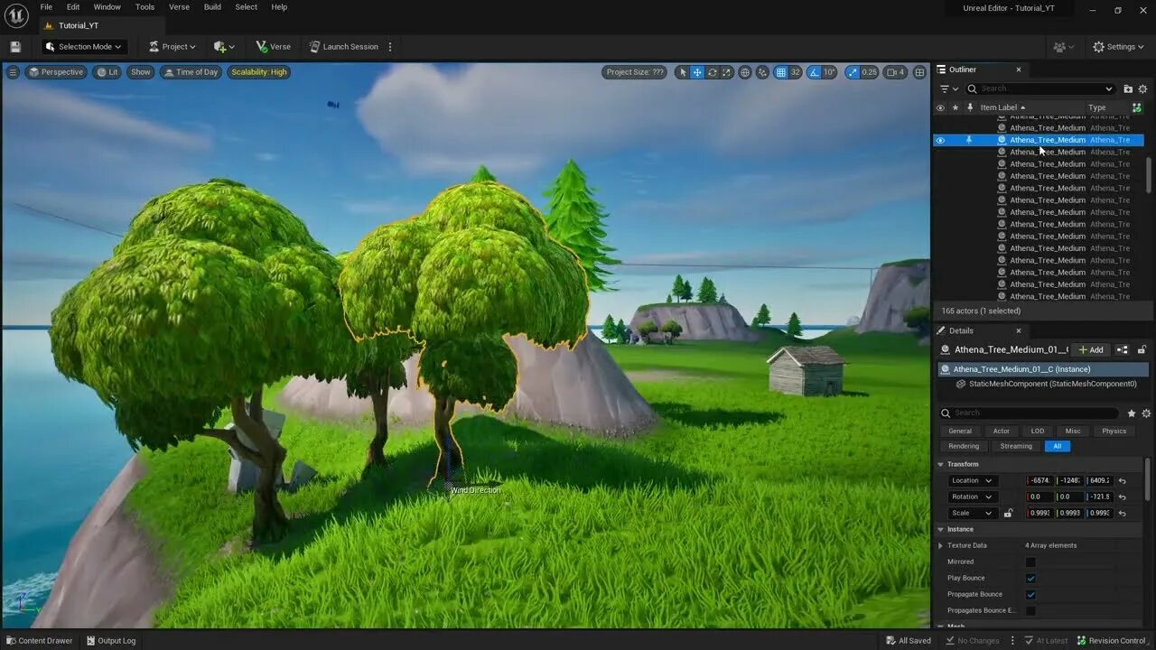Screen dimensions: 1156x650
Task: Click the Outliner vertical scrollbar
Action: [1149, 175]
